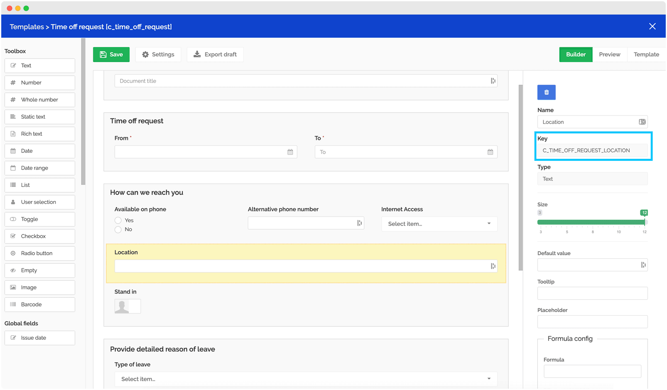
Task: Switch to the Preview tab
Action: (609, 54)
